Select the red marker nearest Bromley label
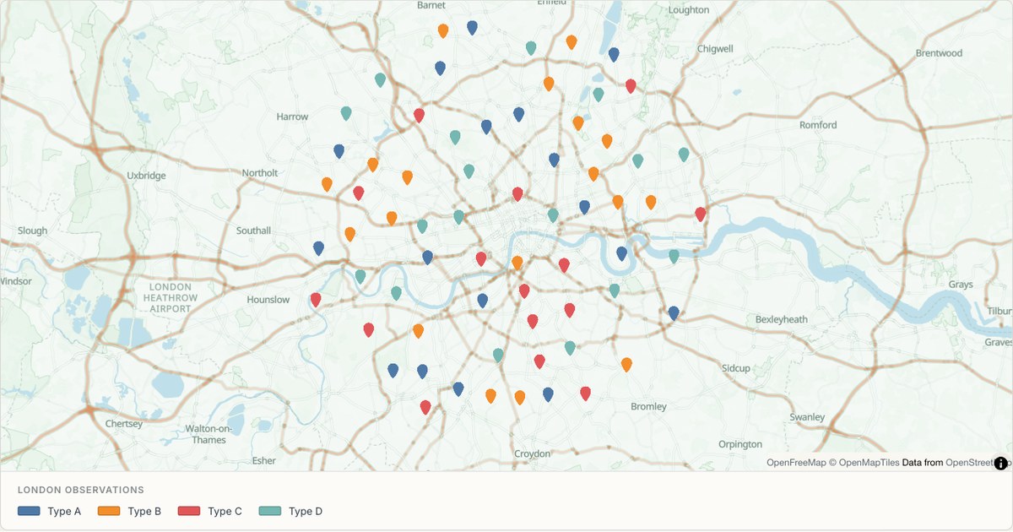 pyautogui.click(x=586, y=394)
